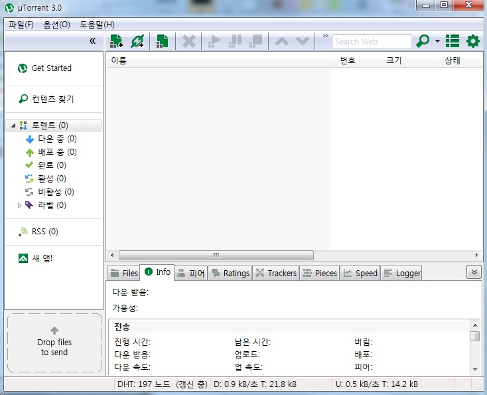Switch to the Ratings tab
The image size is (487, 395).
coord(230,273)
